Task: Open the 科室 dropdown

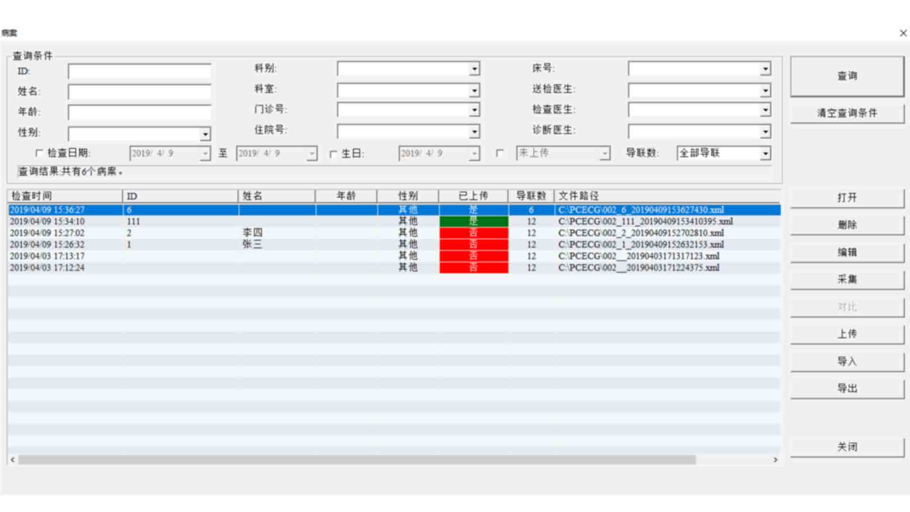Action: pos(474,90)
